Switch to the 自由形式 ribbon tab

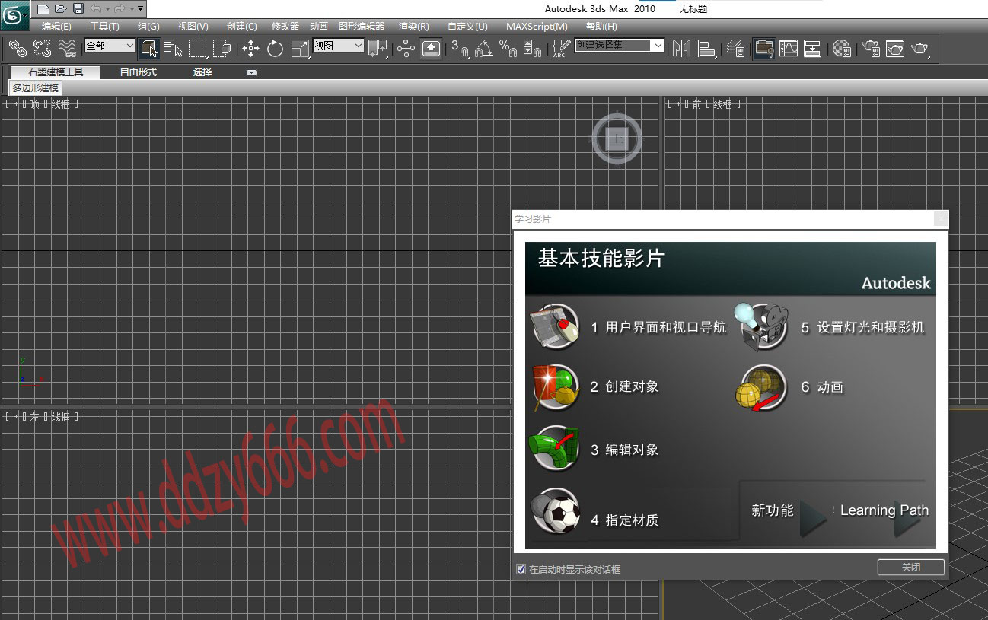point(139,72)
